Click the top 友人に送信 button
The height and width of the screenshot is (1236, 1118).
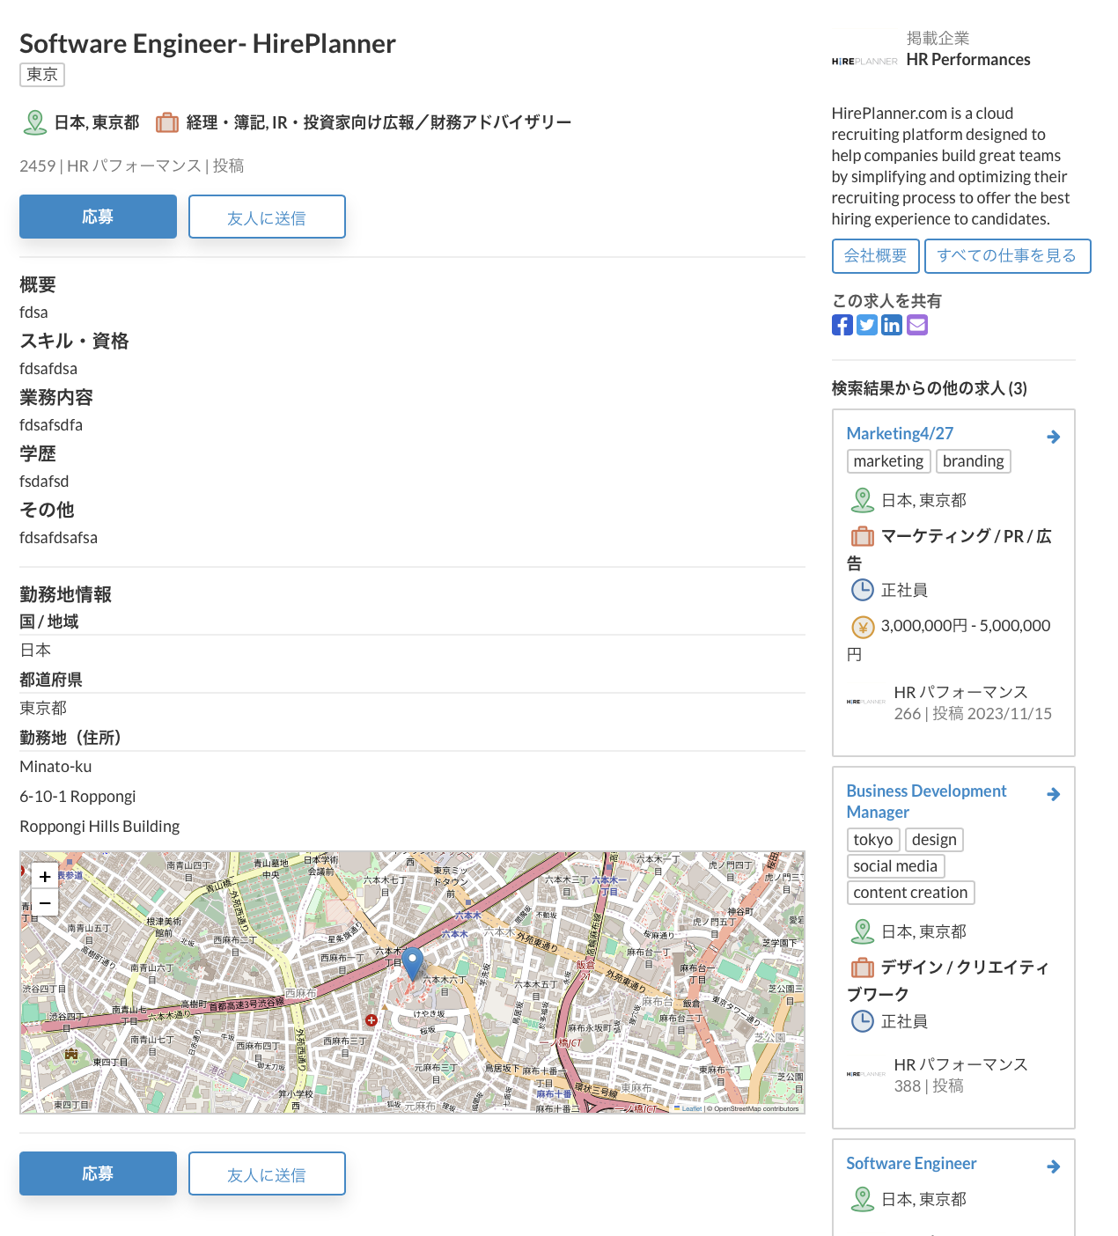click(x=267, y=217)
